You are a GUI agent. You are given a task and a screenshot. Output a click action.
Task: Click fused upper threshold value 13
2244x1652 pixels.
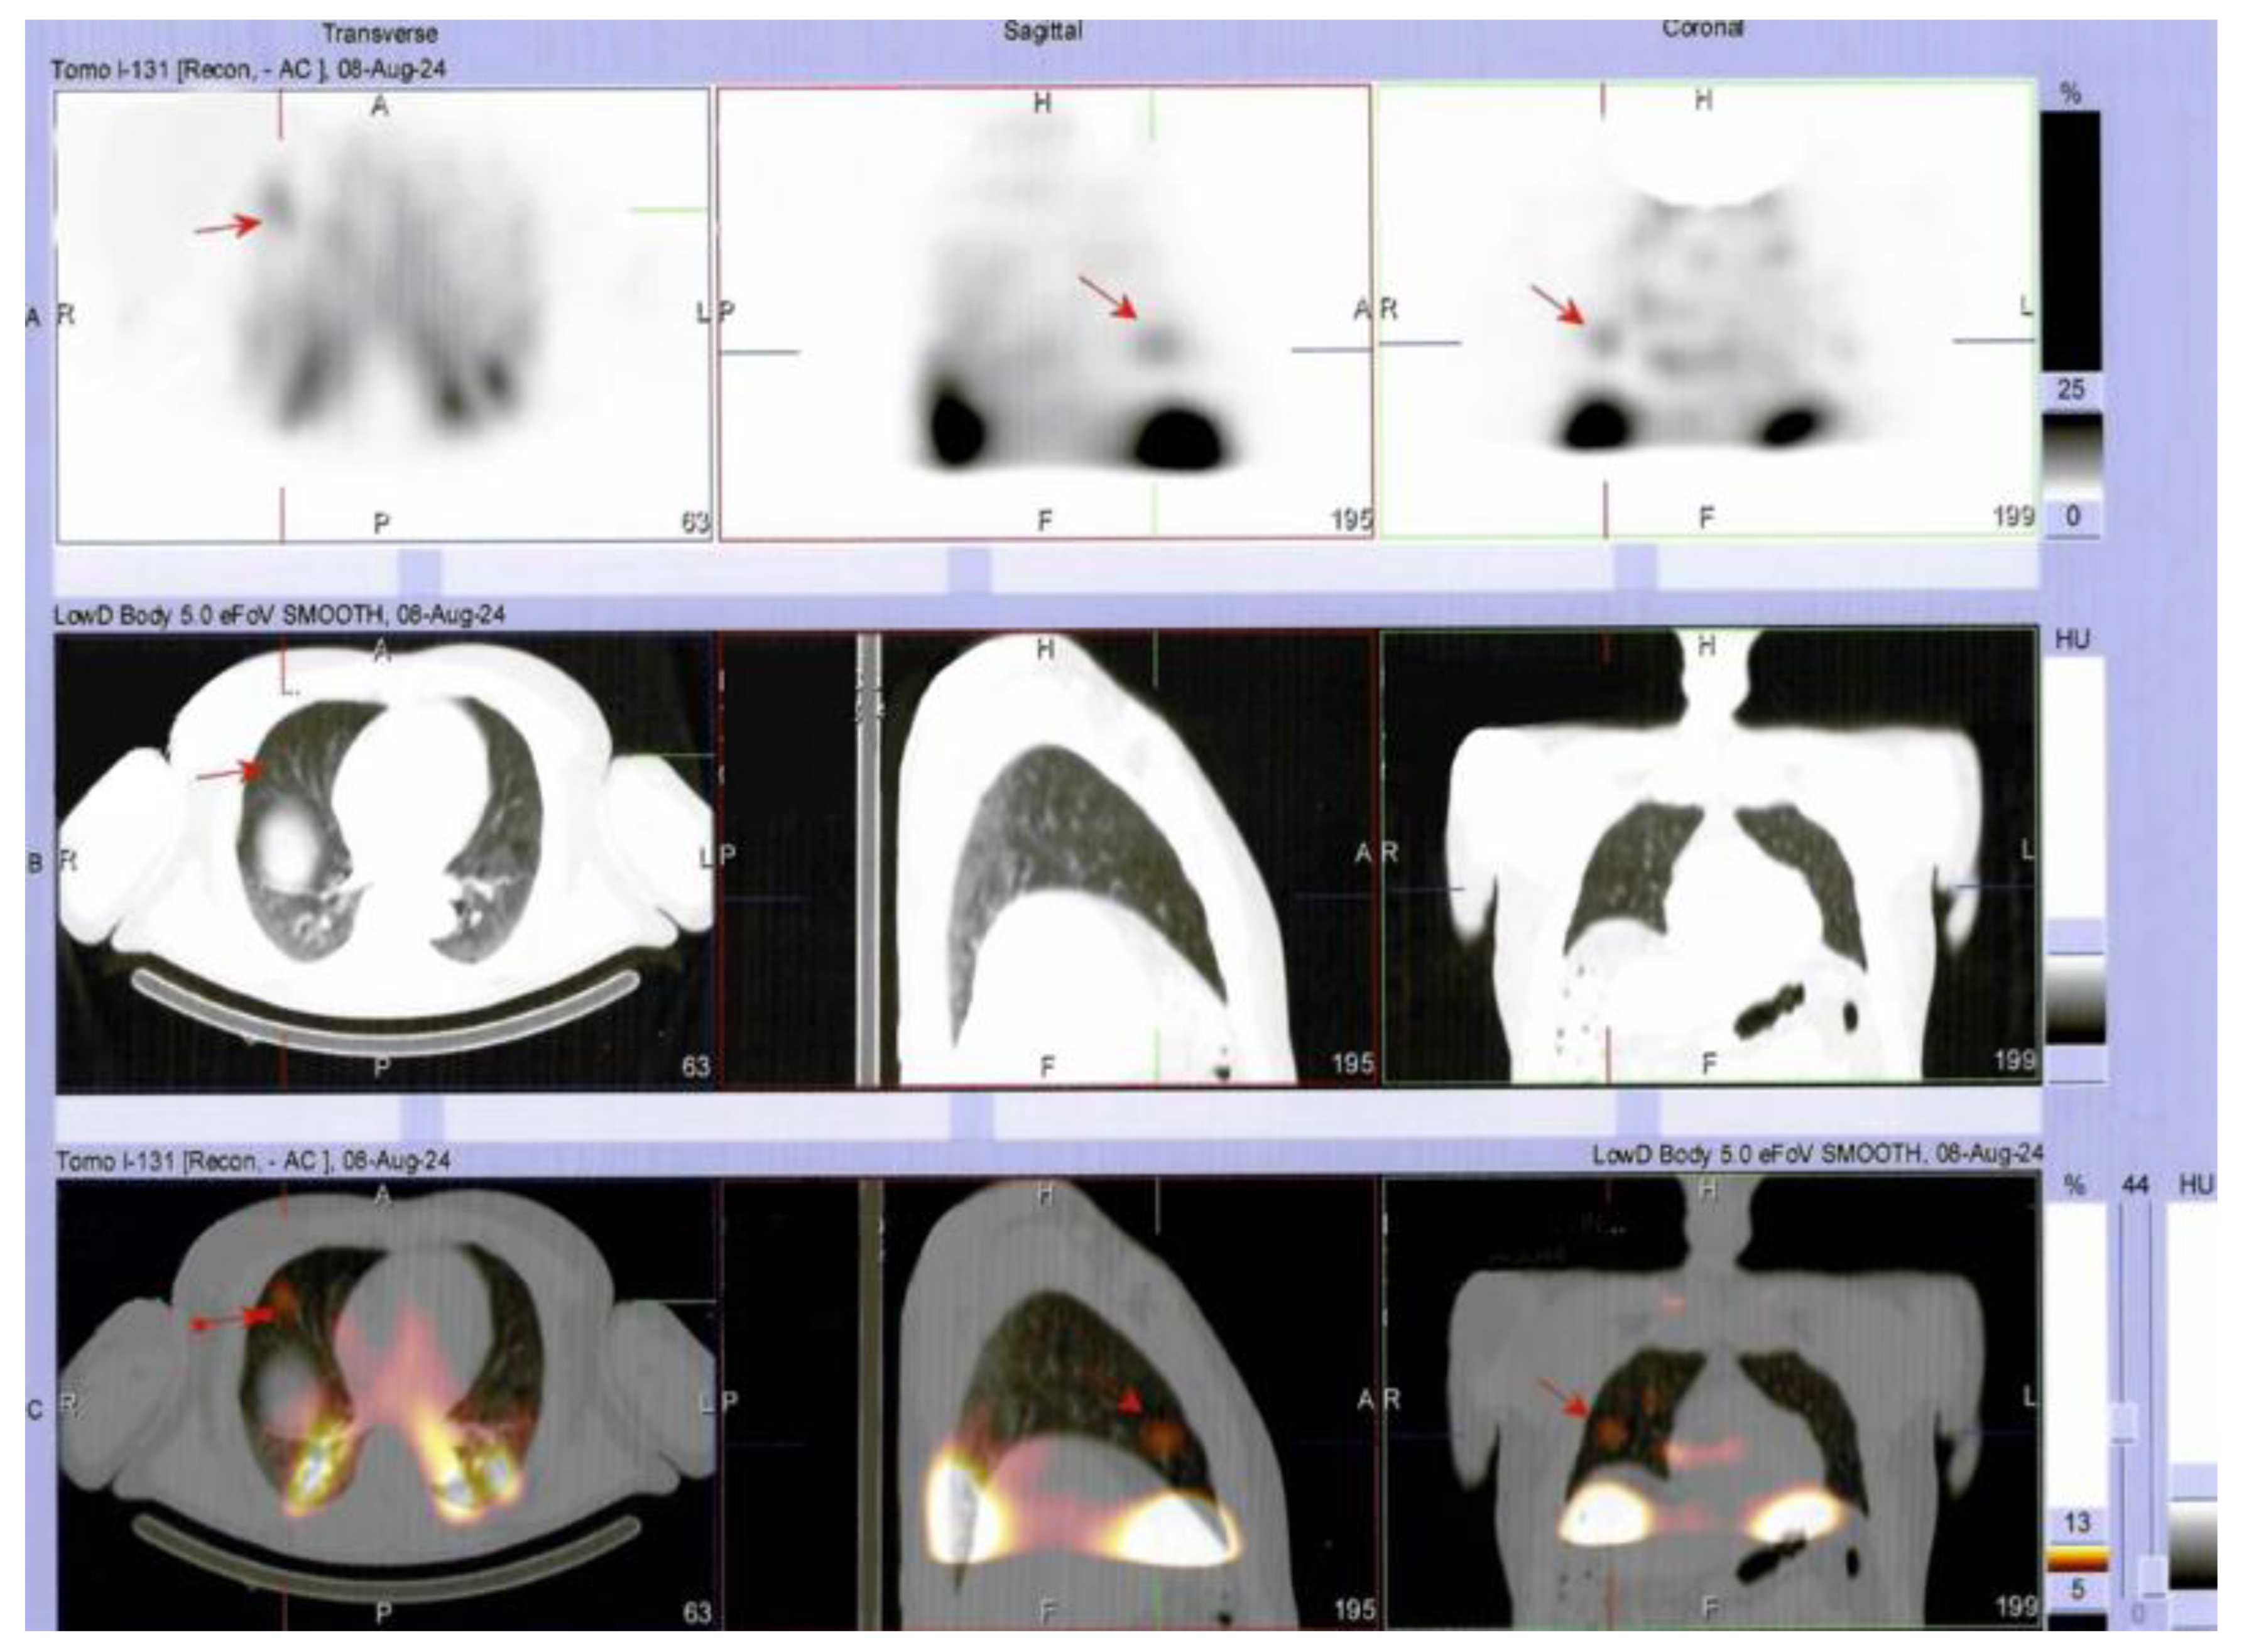(x=2076, y=1523)
